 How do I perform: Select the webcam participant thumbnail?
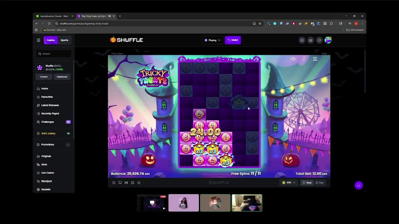[247, 203]
